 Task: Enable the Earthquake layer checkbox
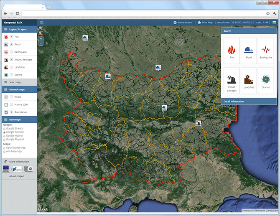point(11,52)
